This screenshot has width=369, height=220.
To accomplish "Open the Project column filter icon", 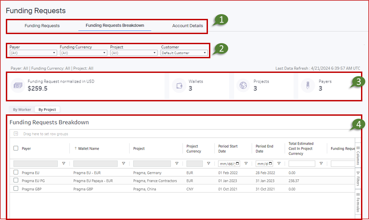I will pyautogui.click(x=177, y=164).
